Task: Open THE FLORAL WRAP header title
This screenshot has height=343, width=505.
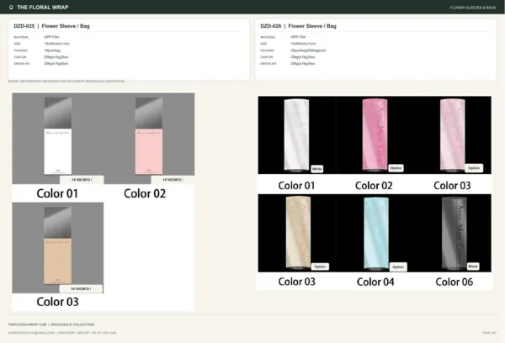Action: pos(43,8)
